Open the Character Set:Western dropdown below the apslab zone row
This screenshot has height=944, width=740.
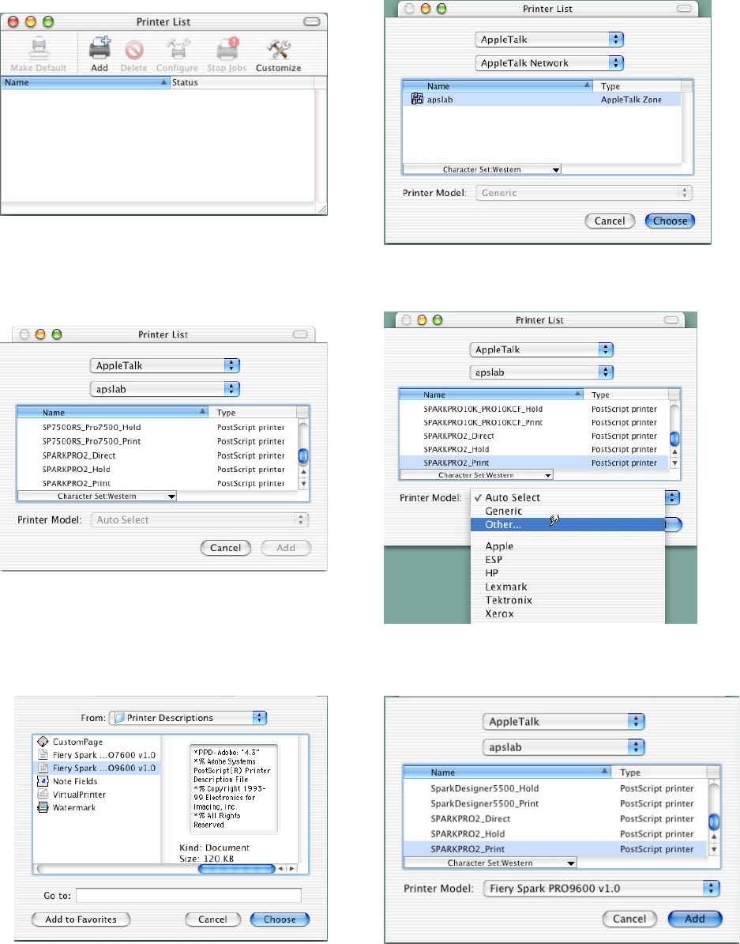point(482,170)
